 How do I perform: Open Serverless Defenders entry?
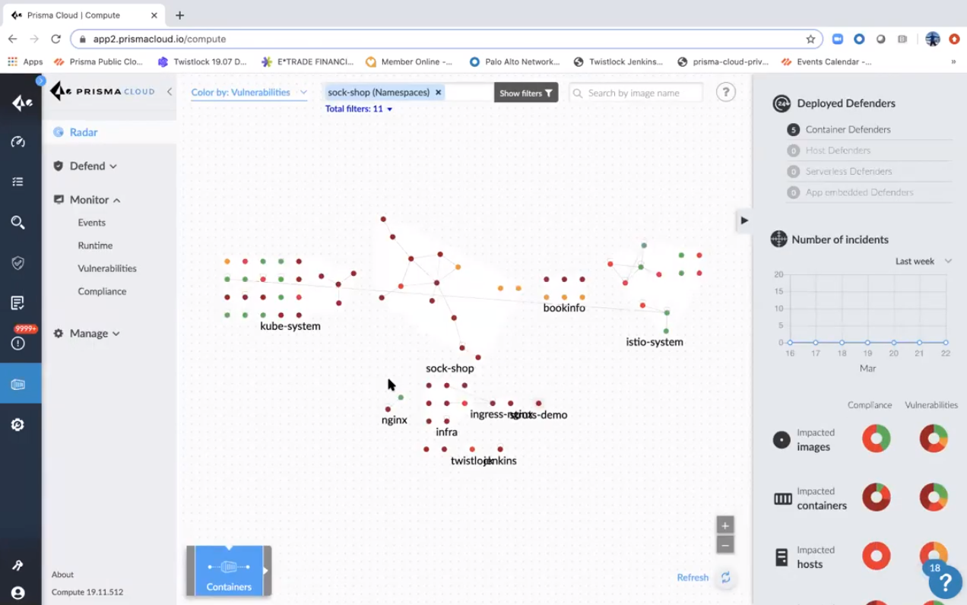(x=848, y=172)
